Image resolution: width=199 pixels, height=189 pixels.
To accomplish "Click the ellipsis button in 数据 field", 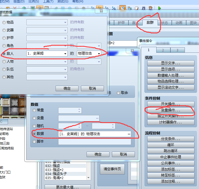I will 129,134.
